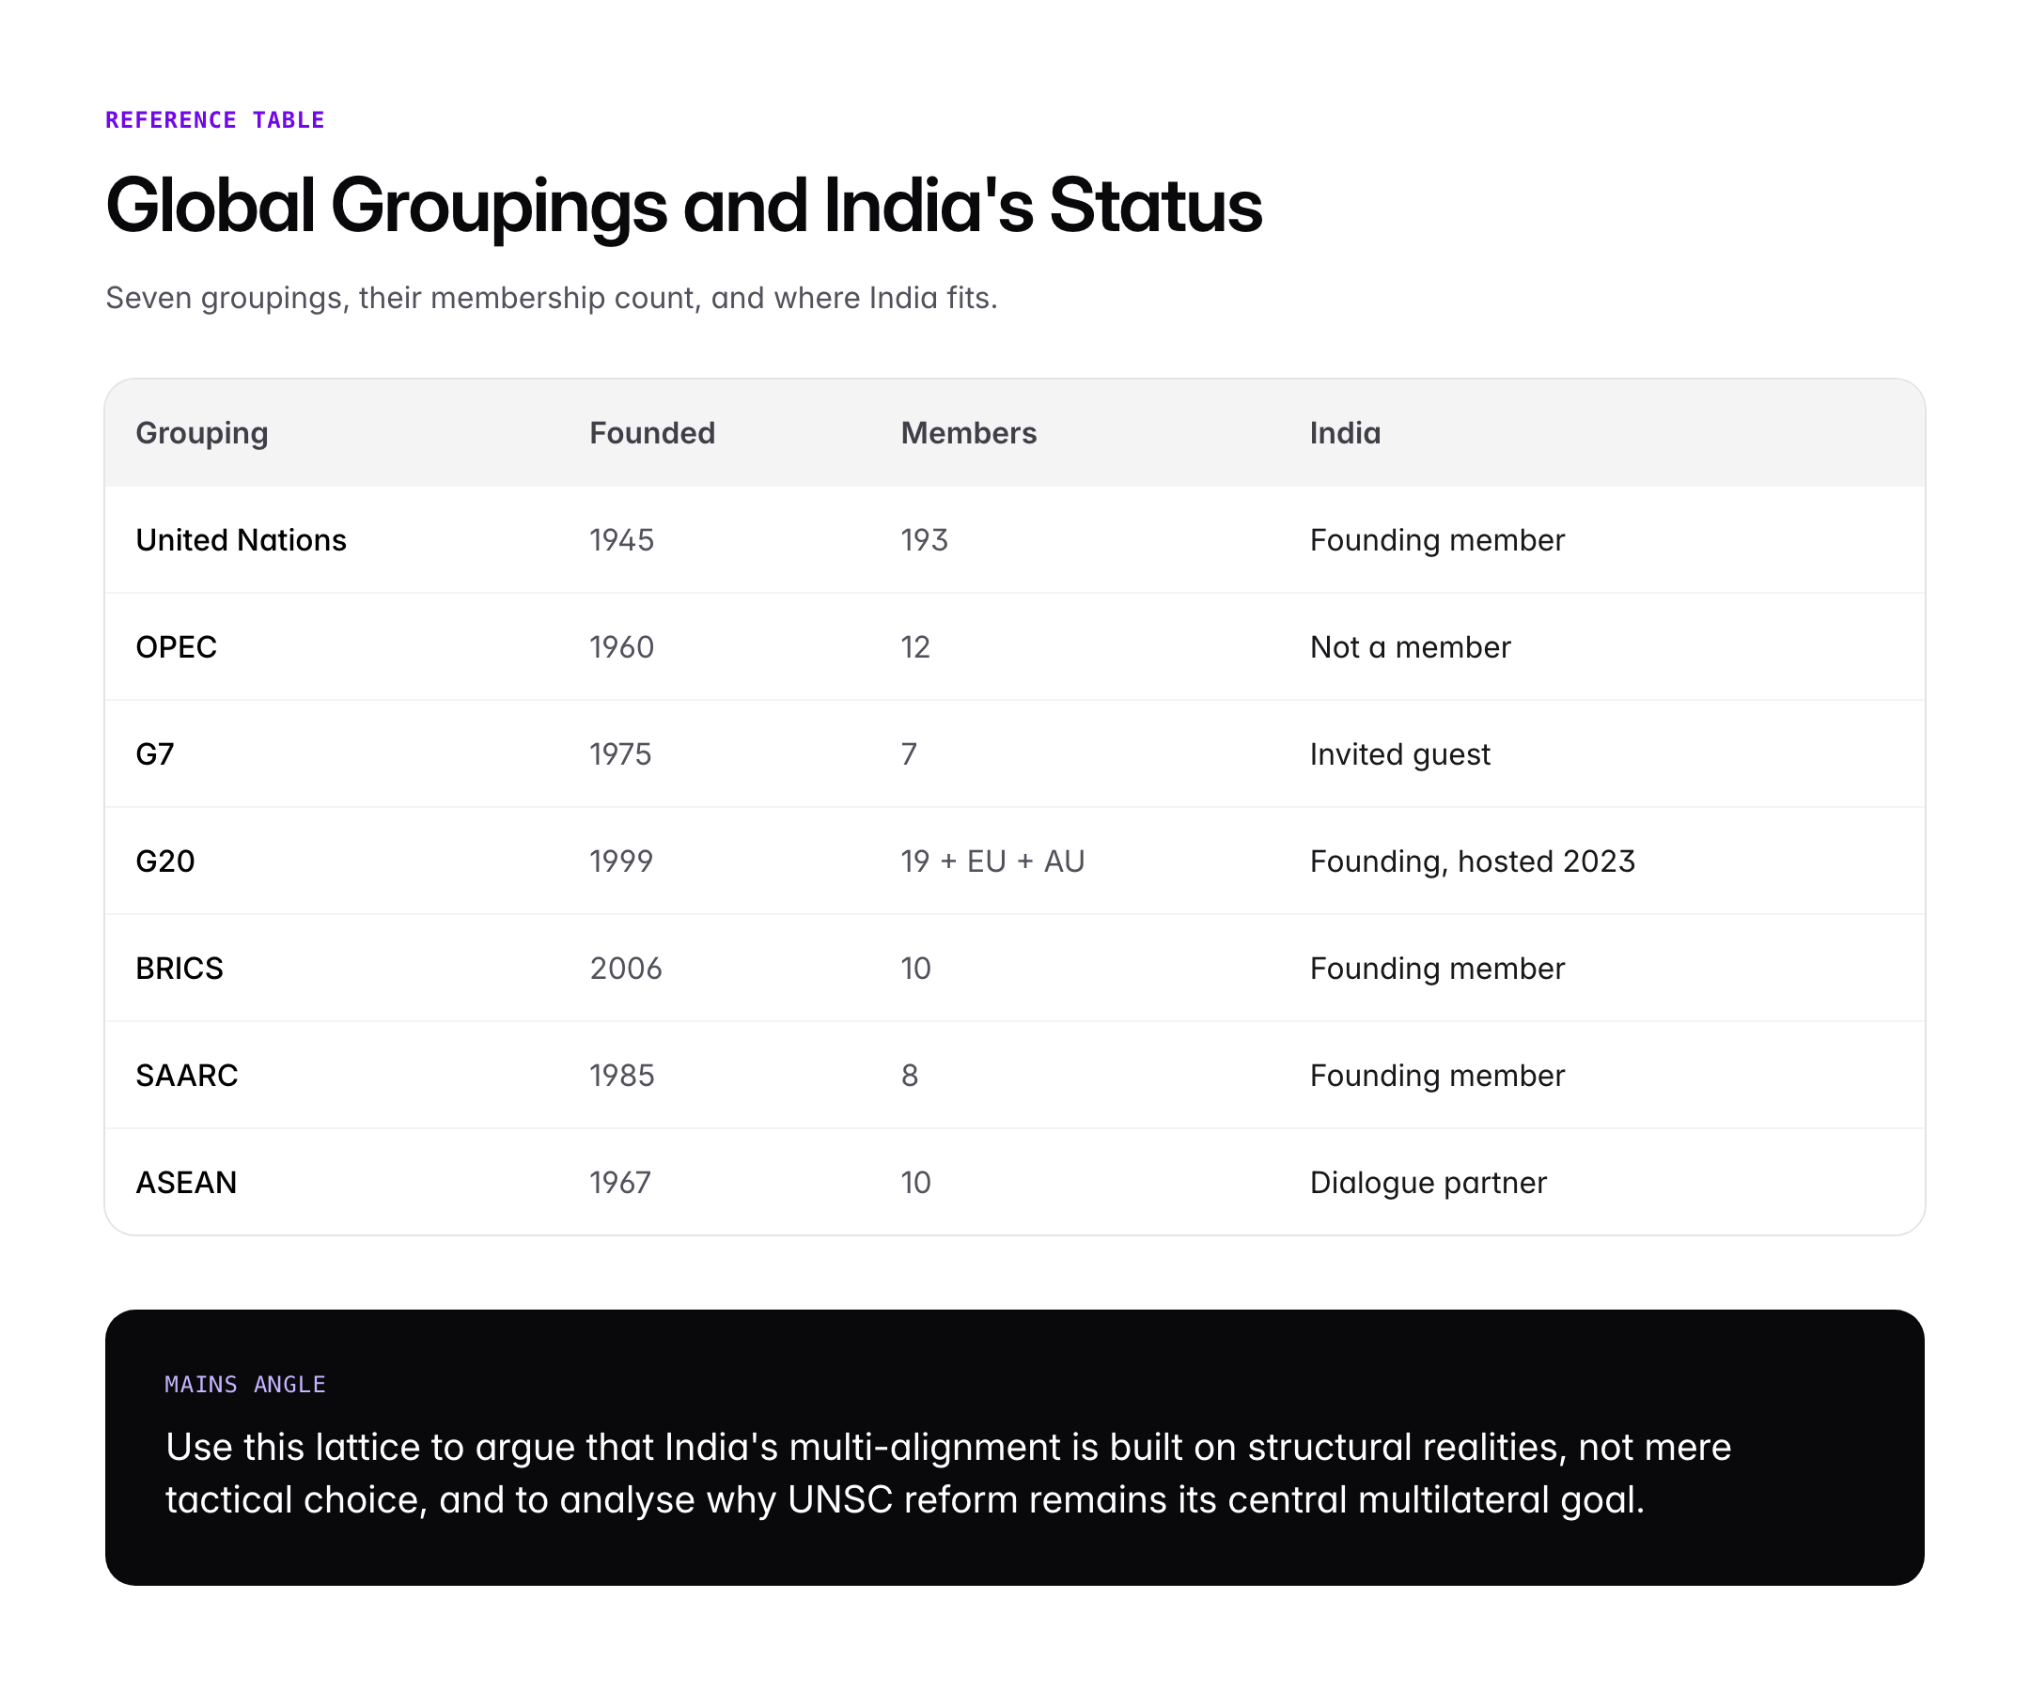The width and height of the screenshot is (2030, 1691).
Task: Click the India column header
Action: [x=1344, y=433]
